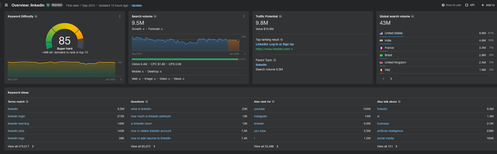Click the green clicks distribution bar
The width and height of the screenshot is (497, 154).
click(x=184, y=59)
